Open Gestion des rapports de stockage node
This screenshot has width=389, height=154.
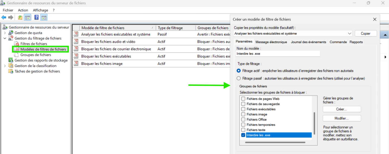pos(41,60)
